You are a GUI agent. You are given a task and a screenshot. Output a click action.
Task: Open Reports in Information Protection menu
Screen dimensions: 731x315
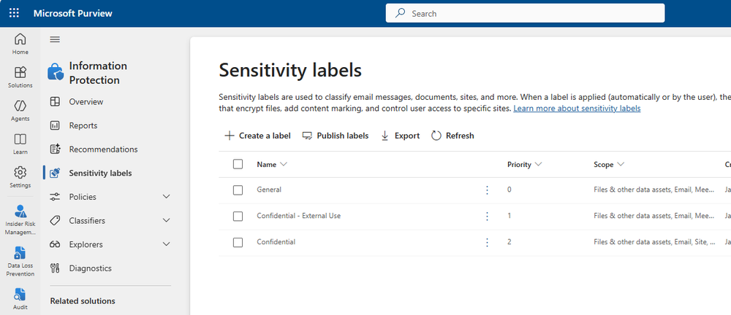click(83, 125)
